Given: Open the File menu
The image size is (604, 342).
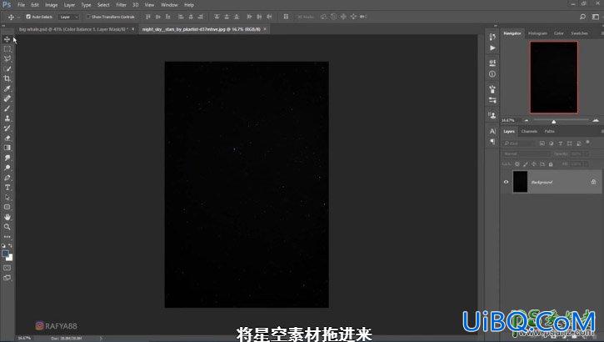Looking at the screenshot, I should click(21, 5).
